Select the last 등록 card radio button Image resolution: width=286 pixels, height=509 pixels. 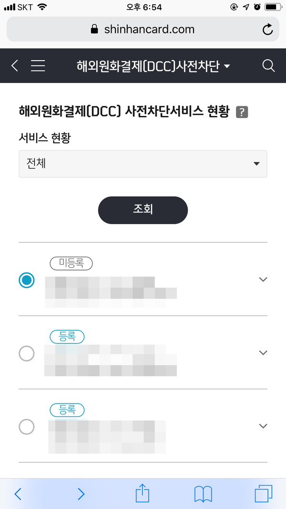point(27,426)
